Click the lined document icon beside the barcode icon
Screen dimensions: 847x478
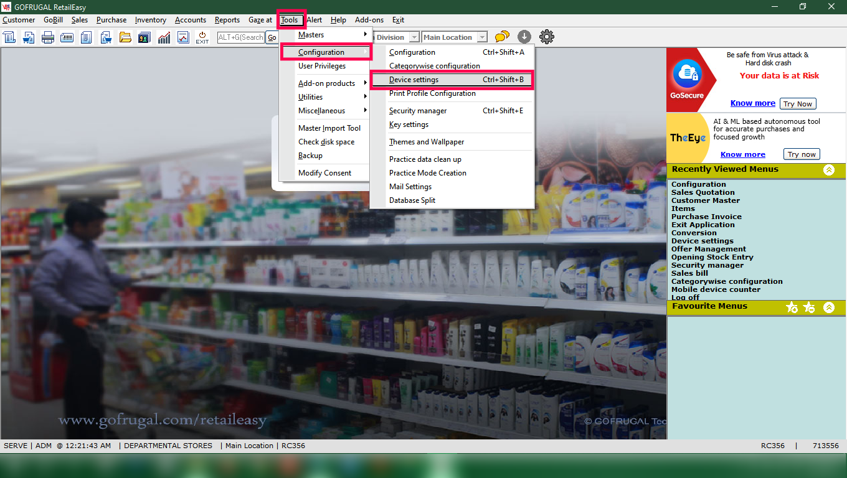click(87, 37)
